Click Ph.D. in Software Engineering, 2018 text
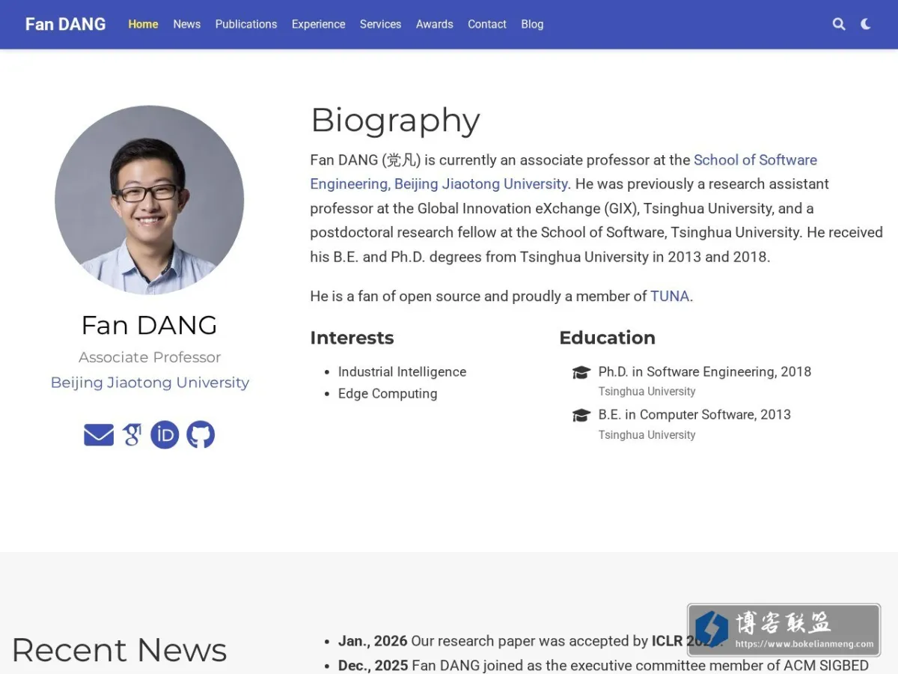The height and width of the screenshot is (674, 898). coord(705,371)
